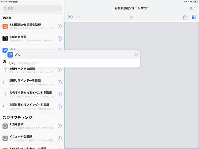Choose the Giphyを検索 action
The image size is (199, 149).
click(32, 38)
